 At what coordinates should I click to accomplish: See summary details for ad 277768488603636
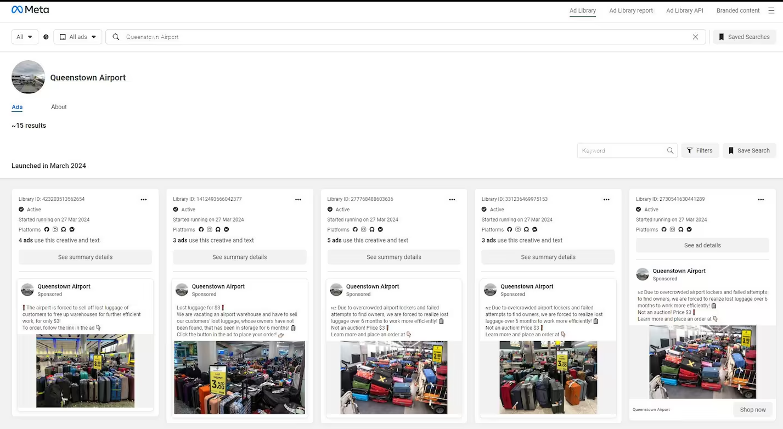pos(394,257)
